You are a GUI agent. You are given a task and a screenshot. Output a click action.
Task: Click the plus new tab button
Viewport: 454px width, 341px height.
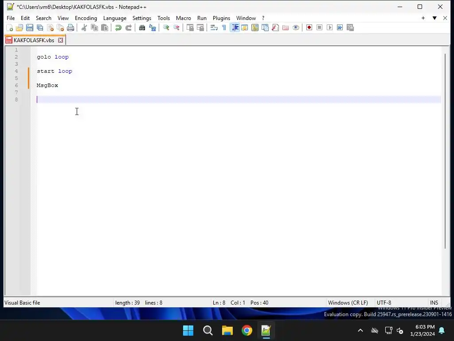(423, 18)
